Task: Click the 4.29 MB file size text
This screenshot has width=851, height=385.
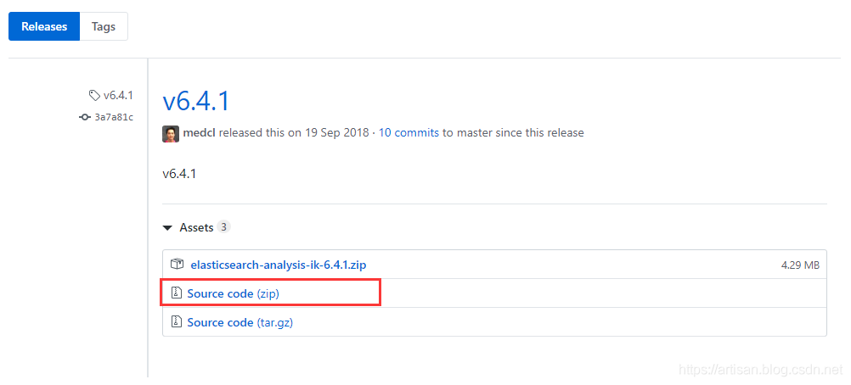Action: 800,265
